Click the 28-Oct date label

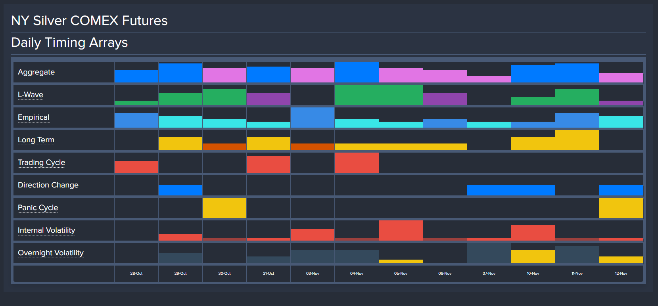pos(136,273)
